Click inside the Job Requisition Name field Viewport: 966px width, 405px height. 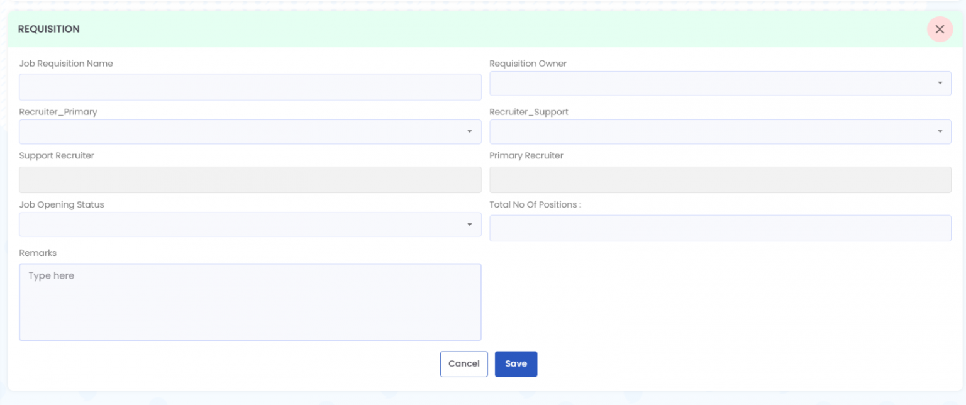[x=250, y=87]
